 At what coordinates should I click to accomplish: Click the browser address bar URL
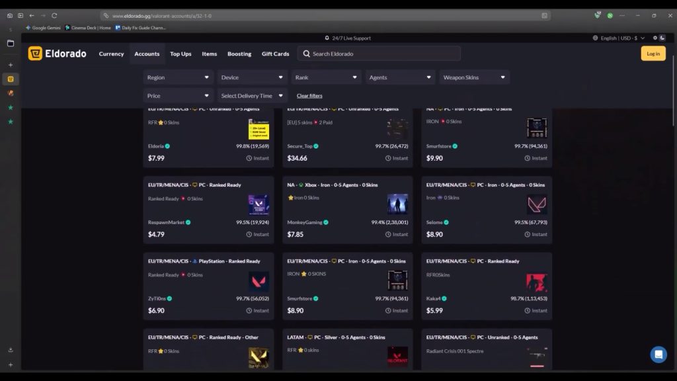tap(162, 16)
